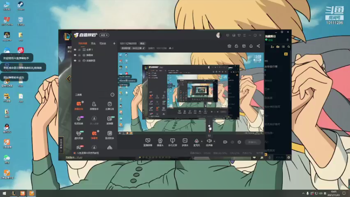Click the microphone icon in bottom bar
This screenshot has width=350, height=197.
(x=196, y=141)
